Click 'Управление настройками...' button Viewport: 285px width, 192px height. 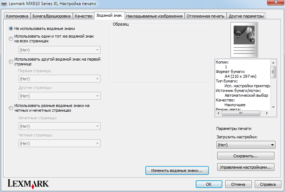[246, 167]
